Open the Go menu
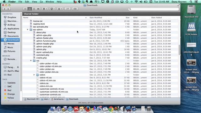This screenshot has width=201, height=113. 41,2
